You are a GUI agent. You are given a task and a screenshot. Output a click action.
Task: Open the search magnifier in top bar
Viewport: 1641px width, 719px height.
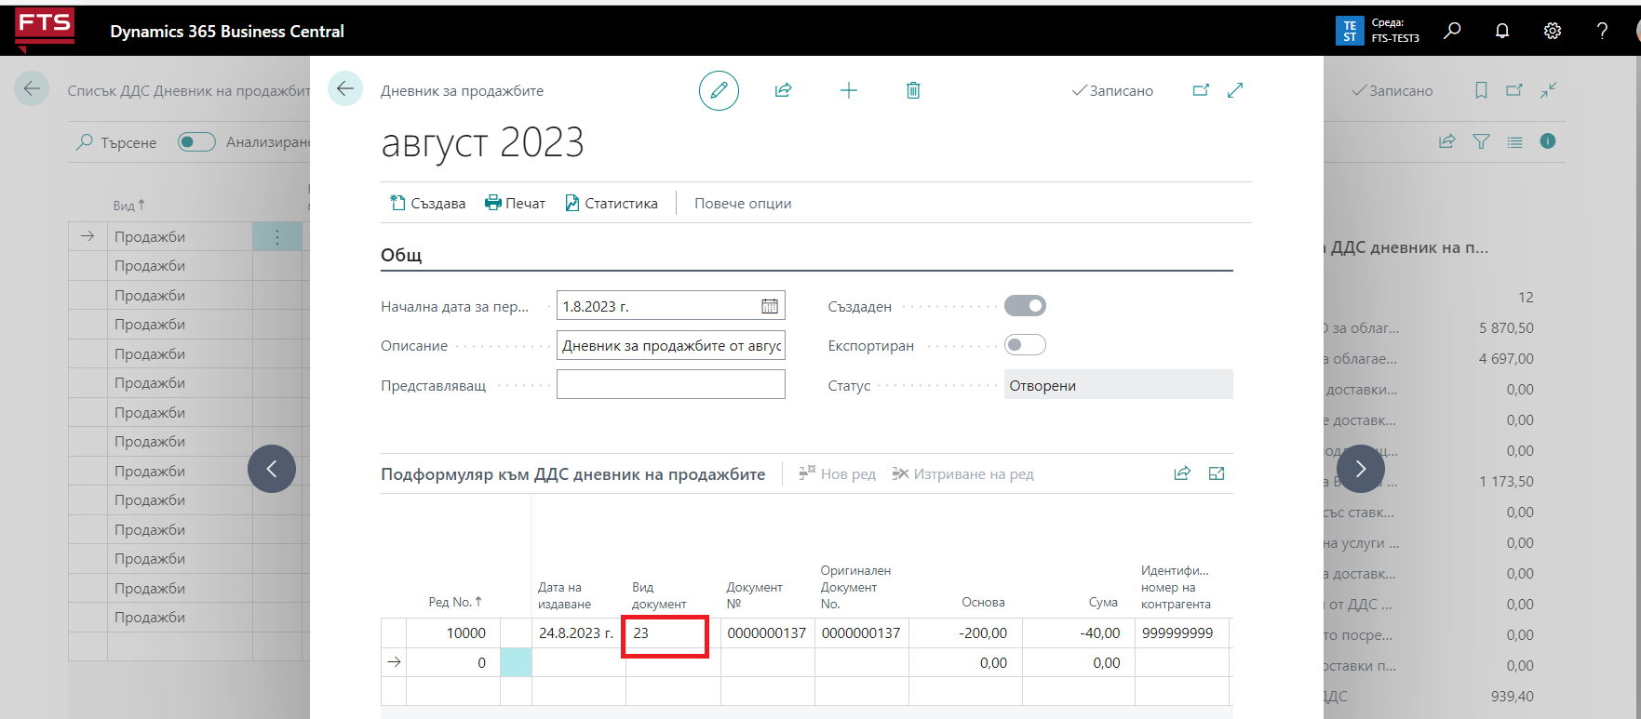[x=1452, y=31]
